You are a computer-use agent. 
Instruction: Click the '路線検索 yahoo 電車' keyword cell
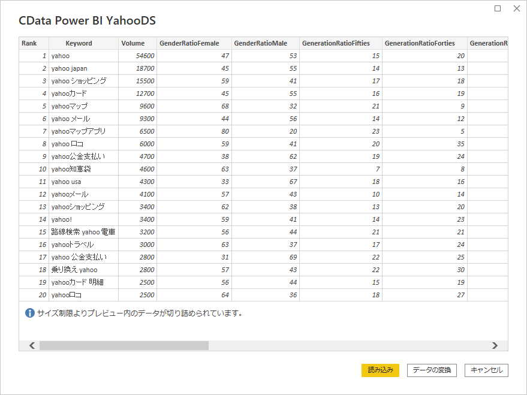[x=84, y=232]
